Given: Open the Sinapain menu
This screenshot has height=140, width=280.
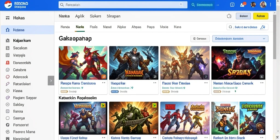Looking at the screenshot, I should (113, 16).
